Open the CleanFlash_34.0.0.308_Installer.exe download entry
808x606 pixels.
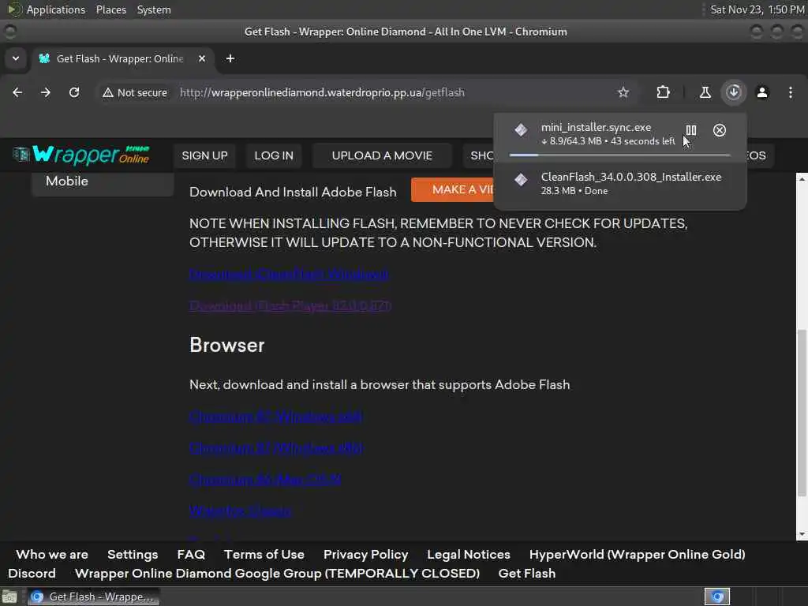(620, 183)
